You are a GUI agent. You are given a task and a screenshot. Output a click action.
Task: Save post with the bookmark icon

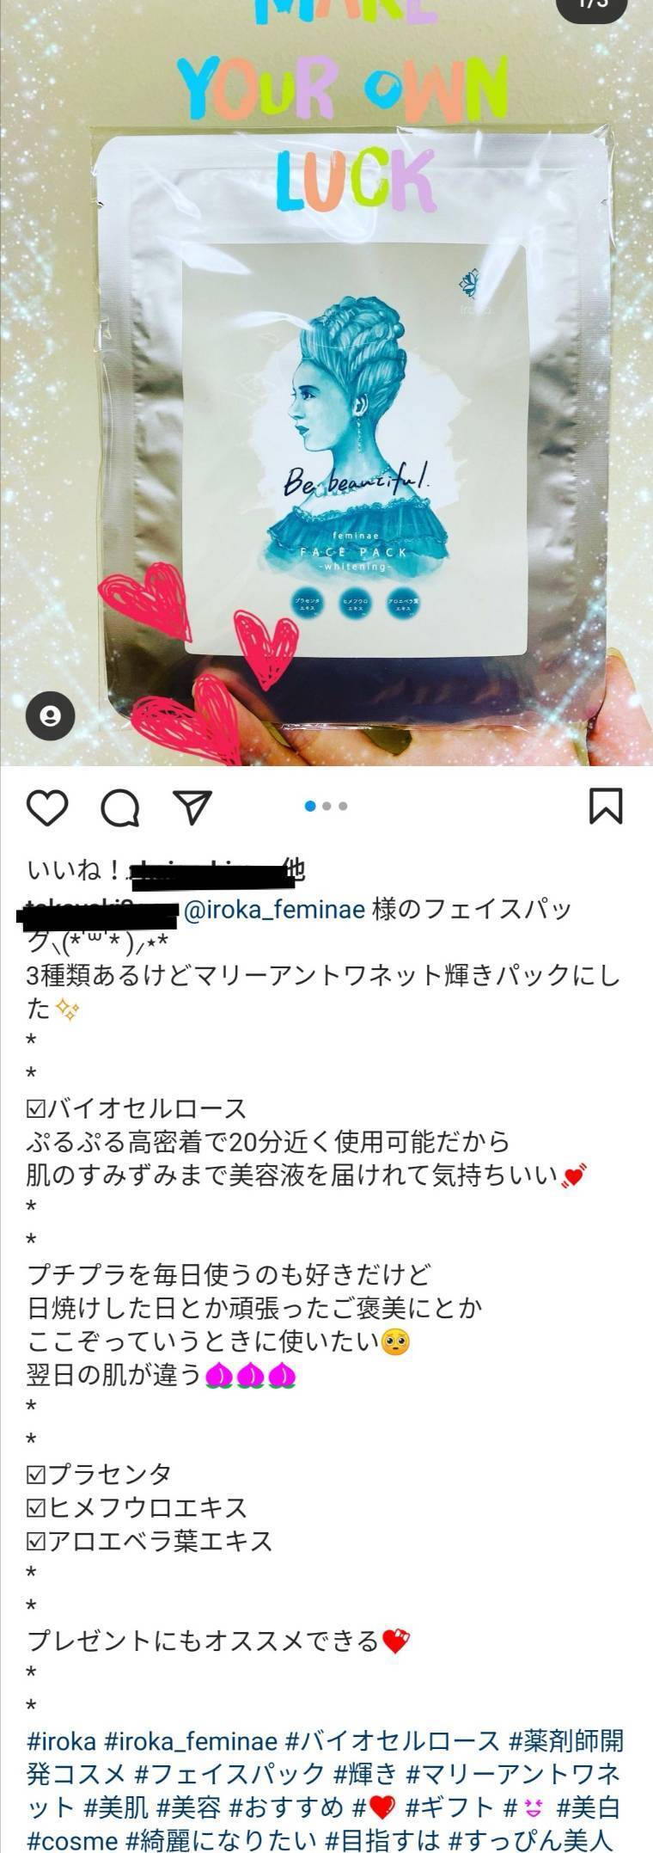click(606, 807)
